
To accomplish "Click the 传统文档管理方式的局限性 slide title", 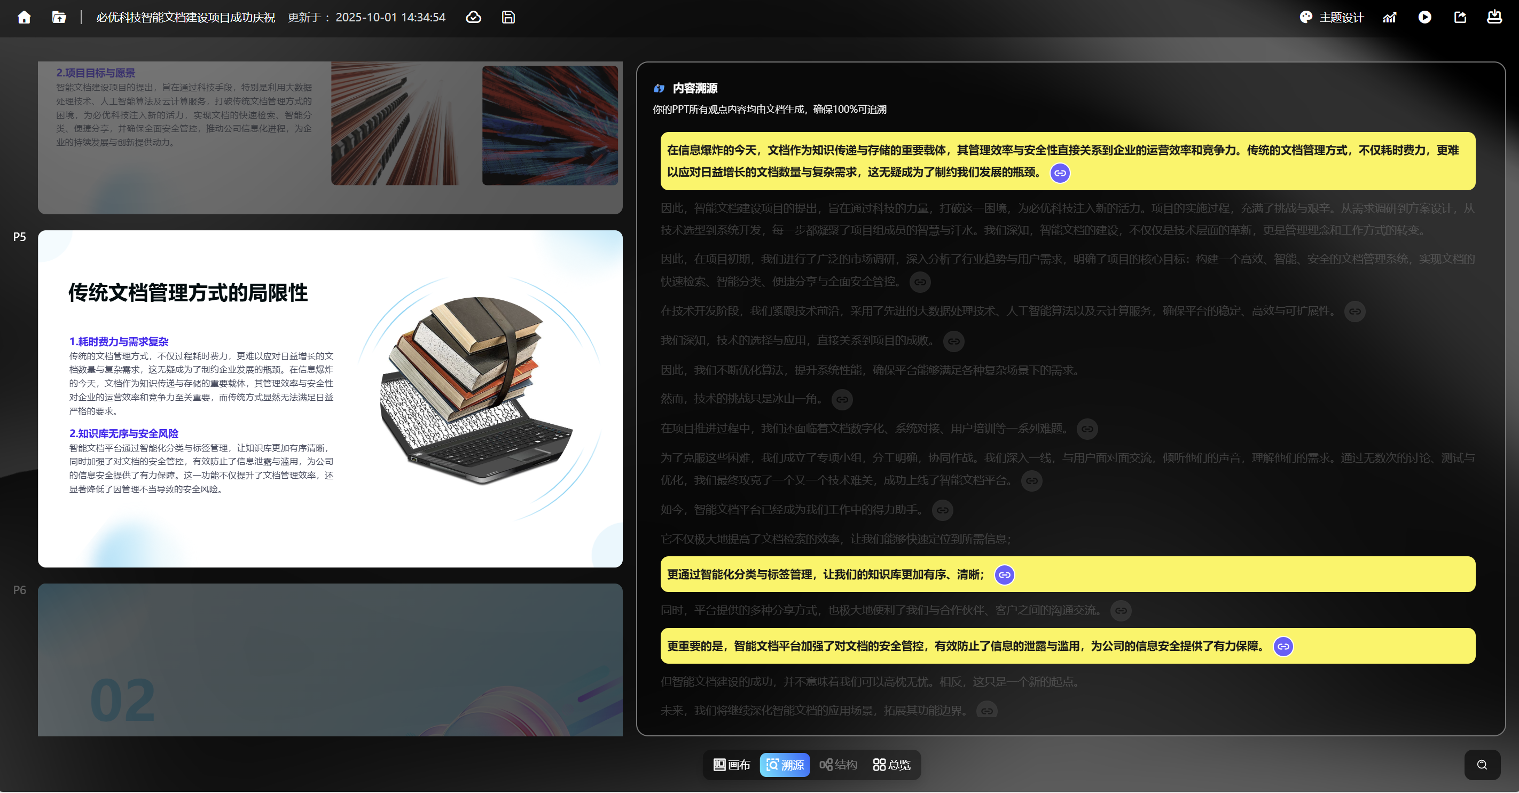I will (x=188, y=293).
